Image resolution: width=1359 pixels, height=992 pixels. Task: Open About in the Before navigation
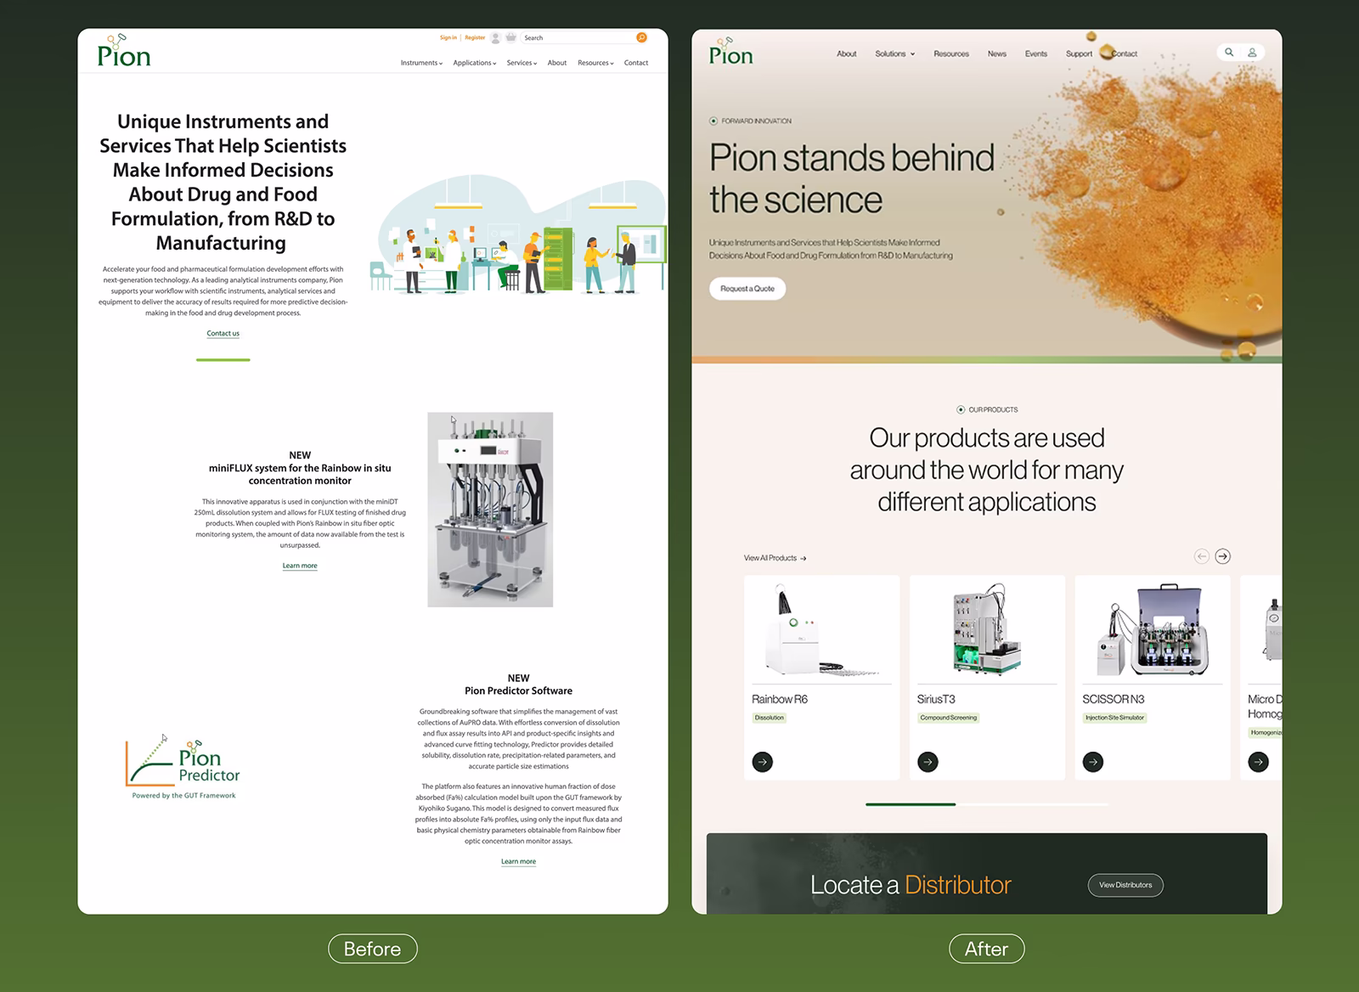pyautogui.click(x=557, y=63)
